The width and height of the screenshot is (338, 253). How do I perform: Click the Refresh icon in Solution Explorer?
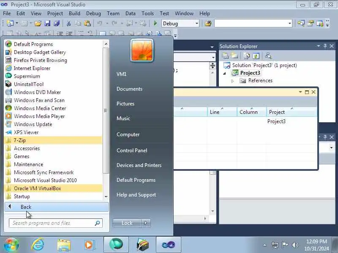[256, 56]
